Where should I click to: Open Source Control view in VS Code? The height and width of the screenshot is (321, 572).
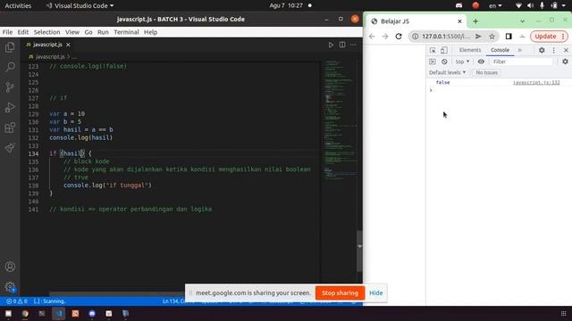coord(10,87)
